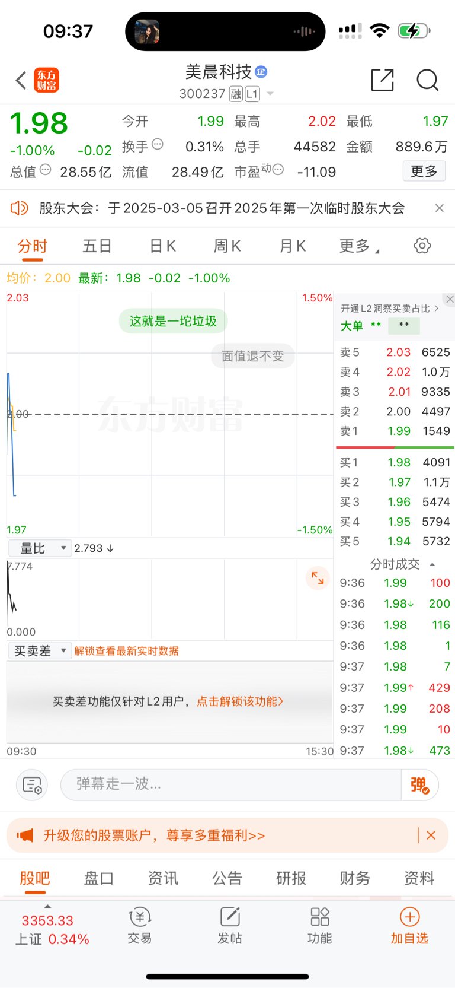Tap 解锁查看最新实时数据 link

click(x=127, y=651)
